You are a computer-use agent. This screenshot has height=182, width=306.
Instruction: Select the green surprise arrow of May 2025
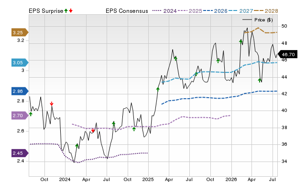click(175, 58)
